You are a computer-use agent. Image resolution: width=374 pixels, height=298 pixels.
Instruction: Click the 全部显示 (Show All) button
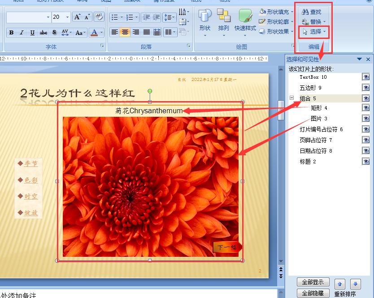click(x=313, y=282)
